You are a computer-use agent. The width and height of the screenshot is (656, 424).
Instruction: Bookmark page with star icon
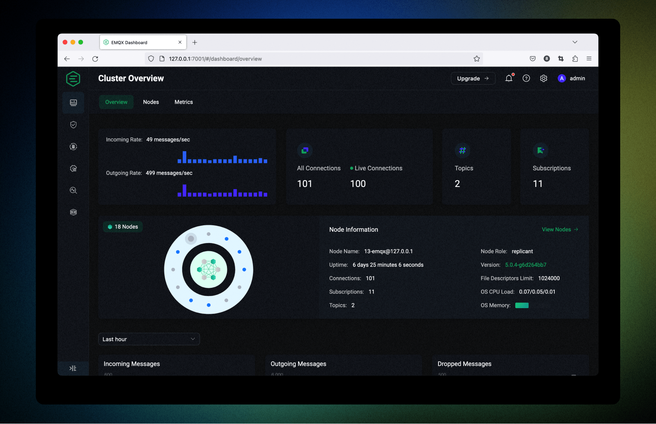477,59
